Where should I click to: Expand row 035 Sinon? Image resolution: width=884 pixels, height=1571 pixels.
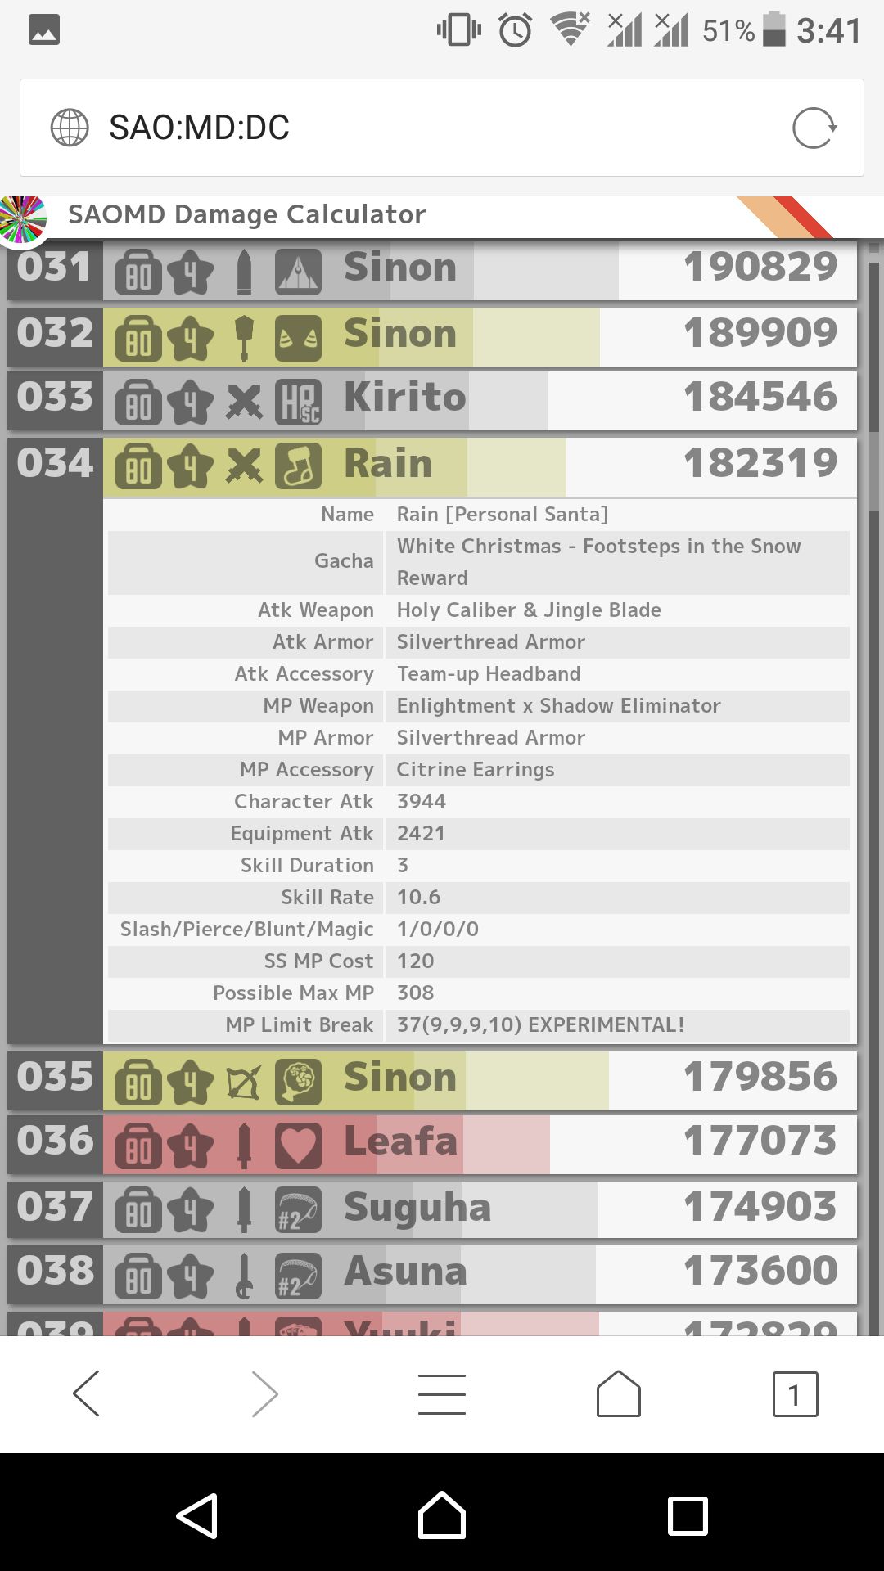[x=432, y=1080]
